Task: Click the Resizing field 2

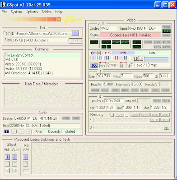Action: [x=126, y=127]
